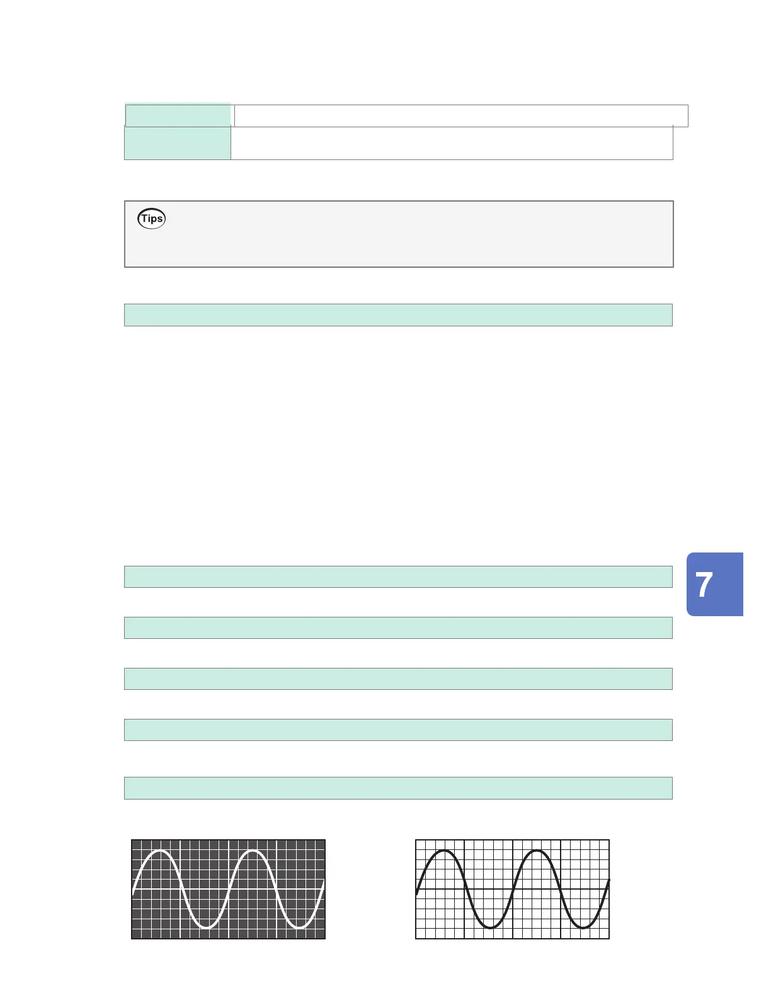771x998 pixels.
Task: Select middle green bar in lower group of five
Action: 398,679
